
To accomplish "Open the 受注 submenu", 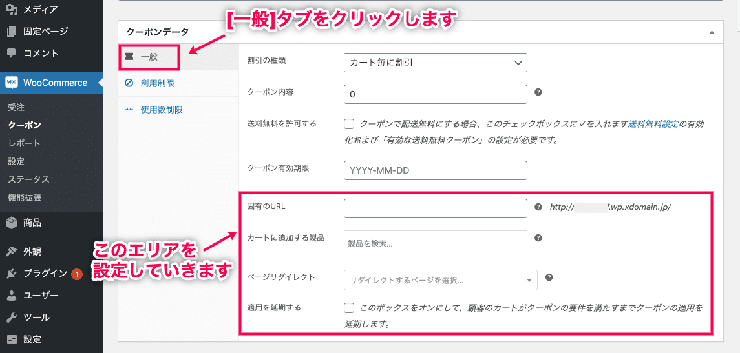I will [16, 108].
